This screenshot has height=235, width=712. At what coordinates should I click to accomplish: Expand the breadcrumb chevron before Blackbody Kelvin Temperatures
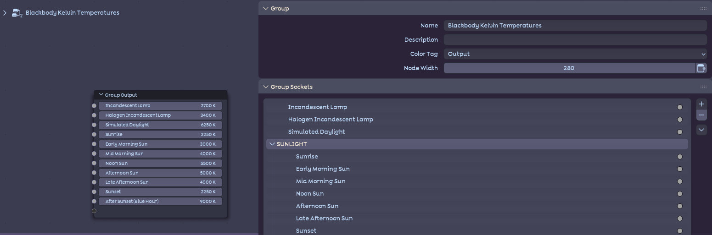pyautogui.click(x=5, y=13)
